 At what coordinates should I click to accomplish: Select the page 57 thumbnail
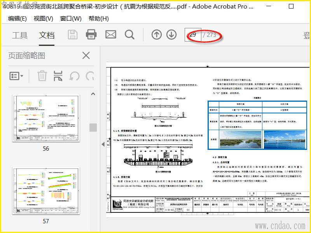[x=46, y=191]
